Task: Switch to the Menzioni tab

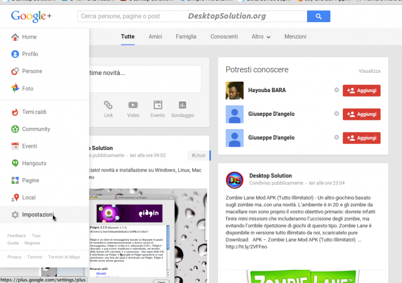Action: (295, 36)
